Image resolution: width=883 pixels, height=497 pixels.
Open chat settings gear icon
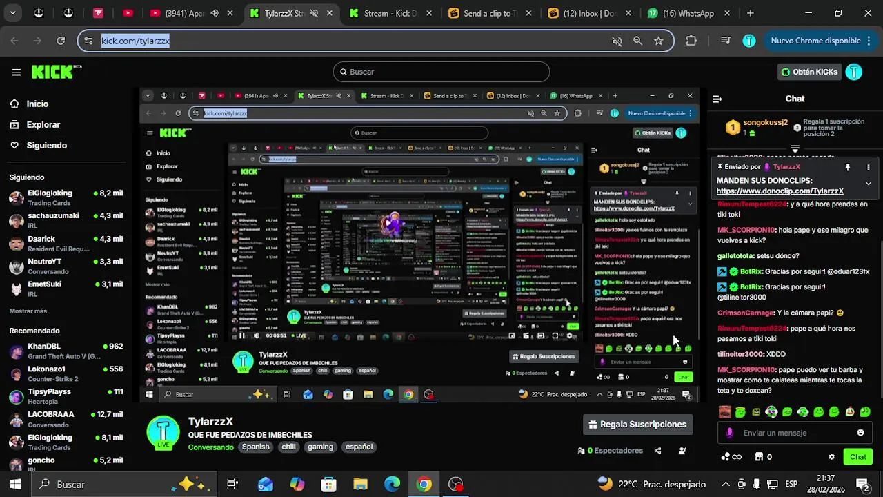pos(831,457)
